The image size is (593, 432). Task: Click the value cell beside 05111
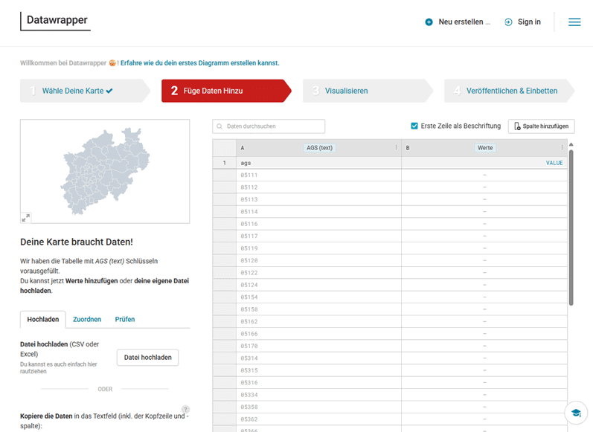click(x=484, y=175)
